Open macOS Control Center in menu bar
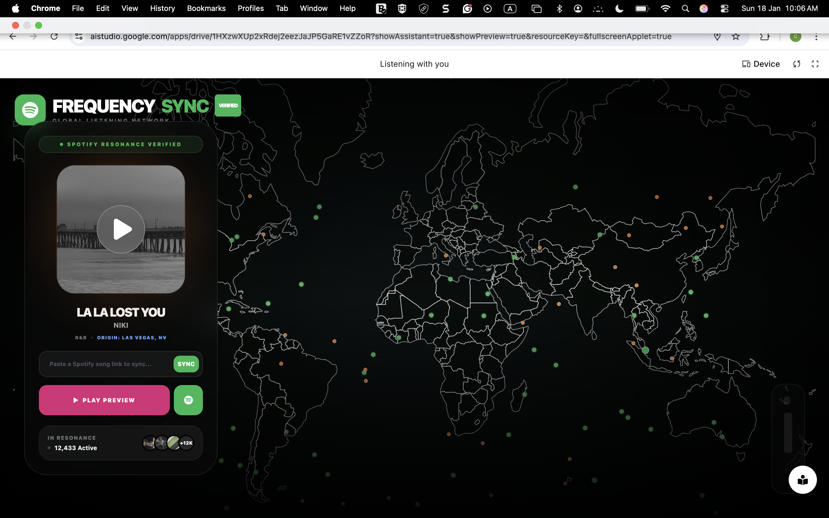829x518 pixels. click(724, 9)
